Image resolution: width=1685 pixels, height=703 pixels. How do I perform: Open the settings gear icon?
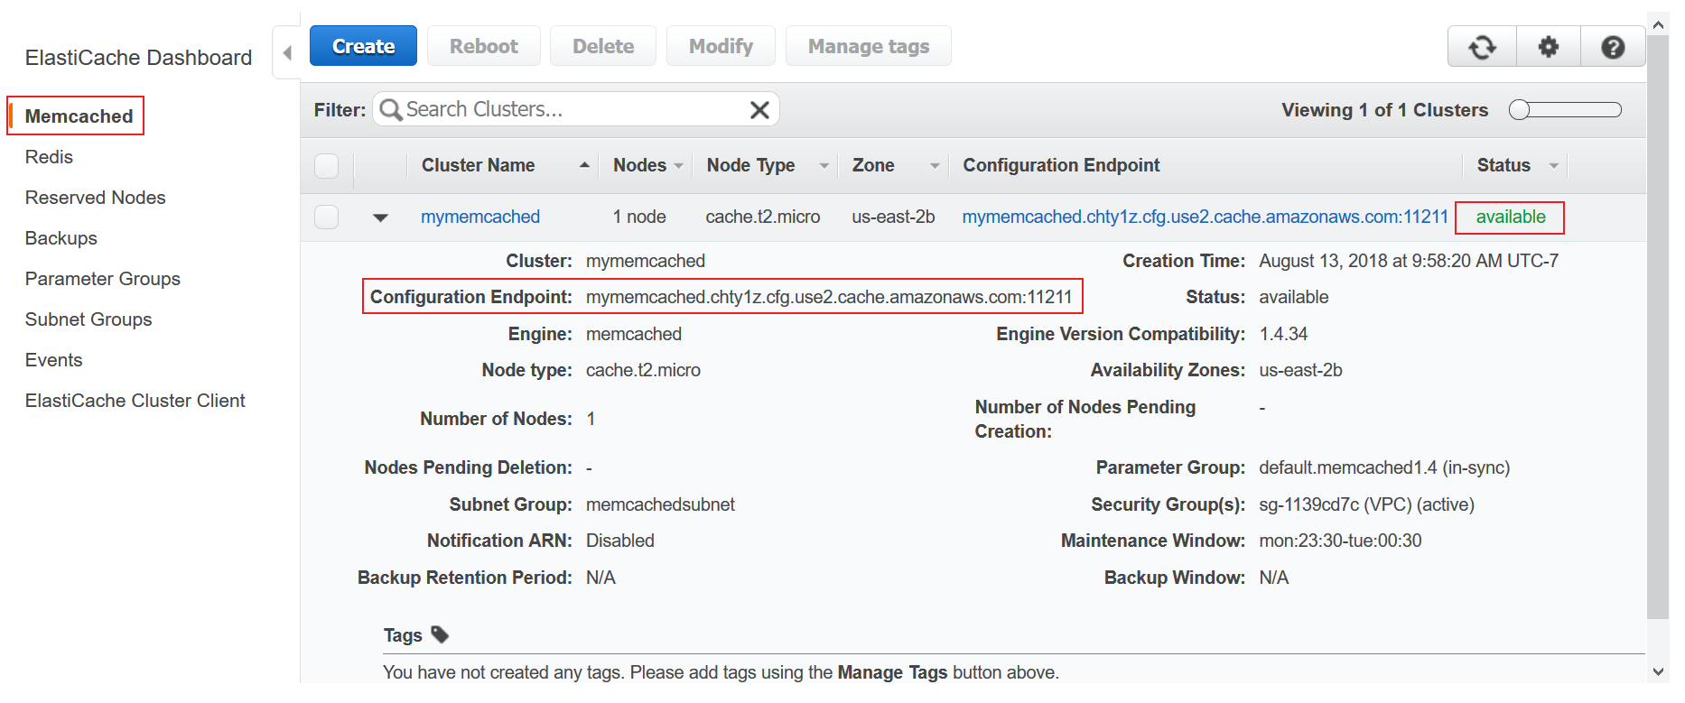tap(1549, 47)
